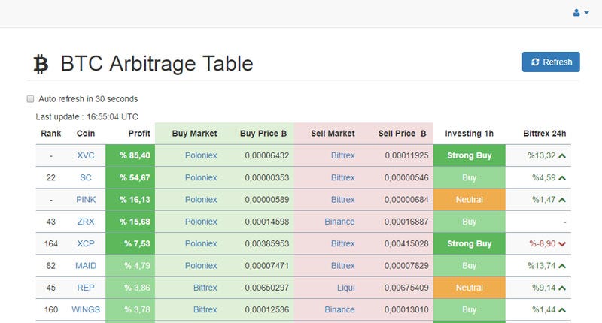Image resolution: width=602 pixels, height=323 pixels.
Task: Open the XVC coin link
Action: point(86,155)
